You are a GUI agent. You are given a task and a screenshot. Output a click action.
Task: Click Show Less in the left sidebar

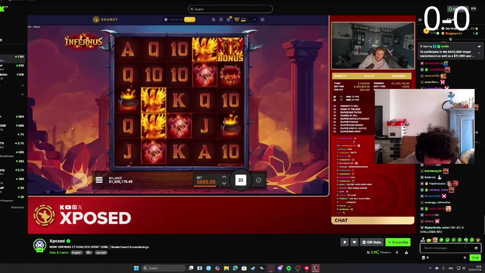(x=17, y=207)
